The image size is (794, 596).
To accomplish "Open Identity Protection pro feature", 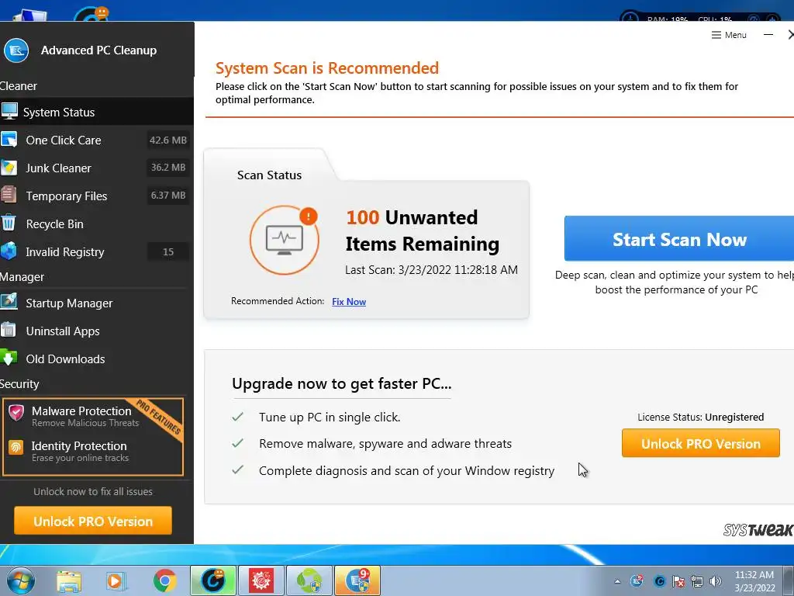I will 79,451.
